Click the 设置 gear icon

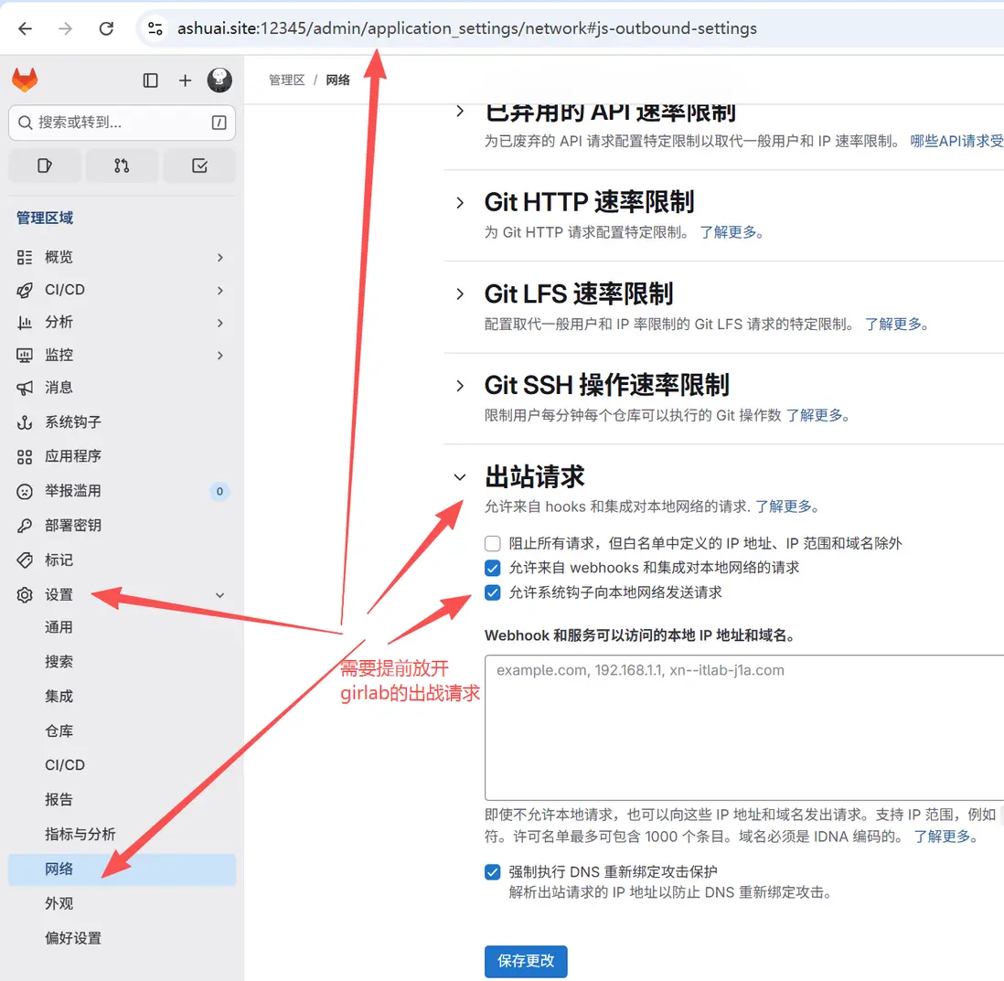click(25, 595)
